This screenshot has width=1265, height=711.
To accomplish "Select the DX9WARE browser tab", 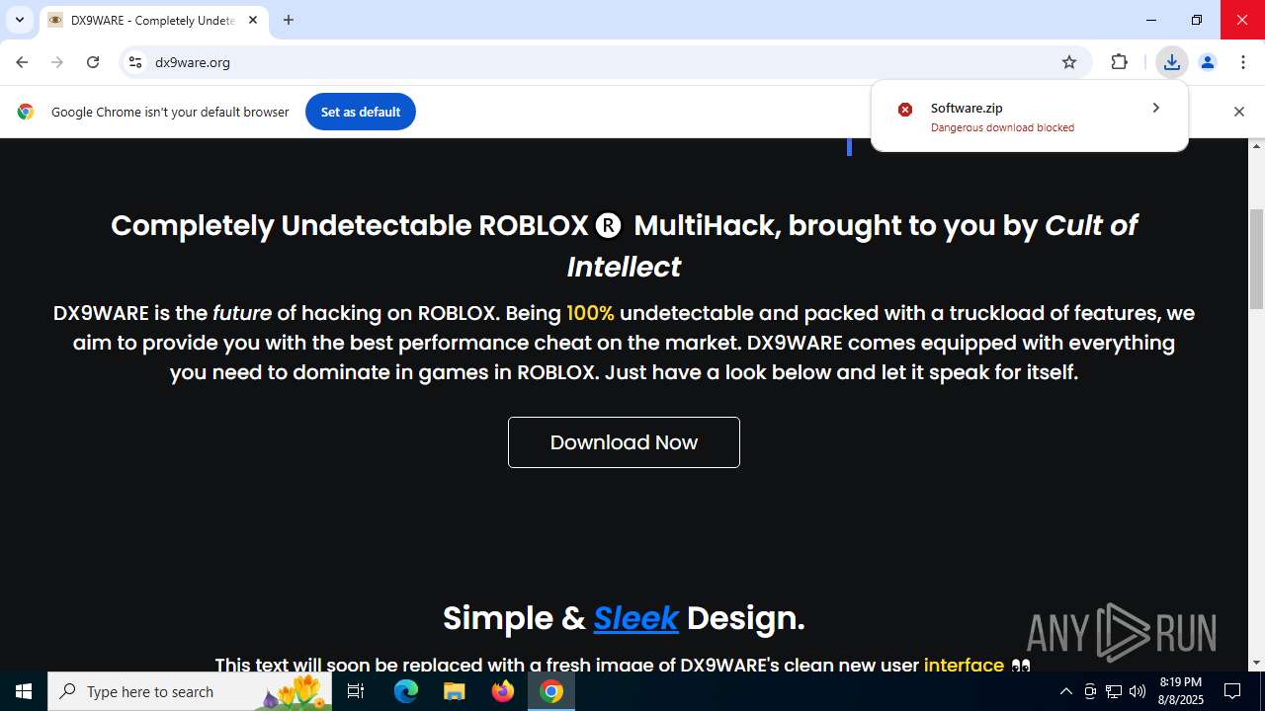I will tap(153, 20).
